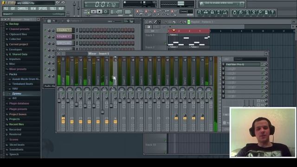Click the one-click recording magnifier icon
Screen dimensions: 297x167
tap(260, 13)
